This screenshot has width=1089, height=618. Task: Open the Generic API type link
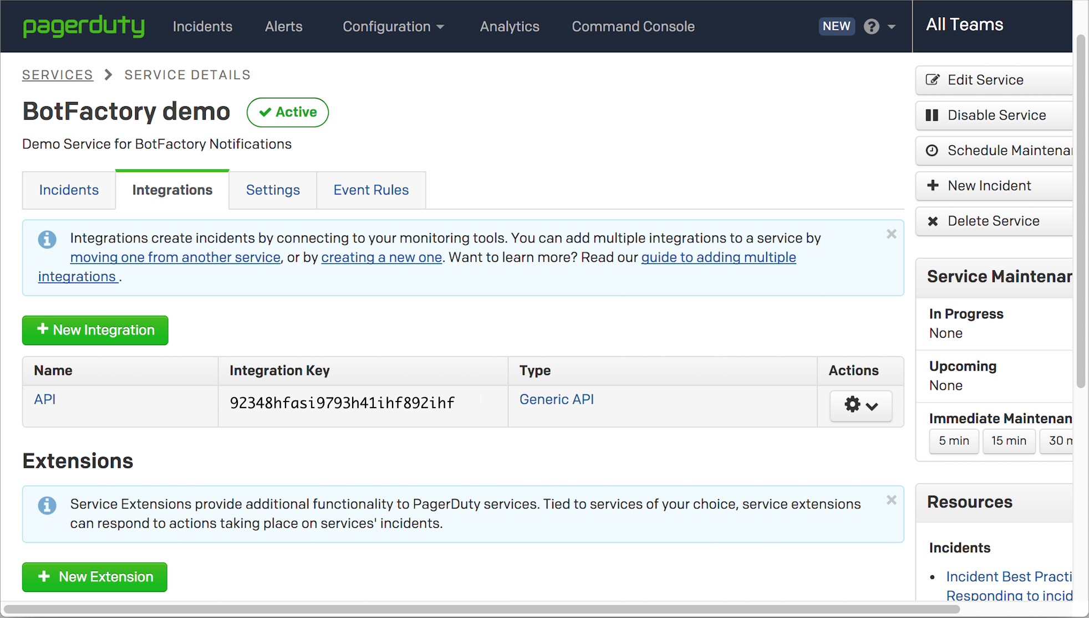[x=556, y=399]
